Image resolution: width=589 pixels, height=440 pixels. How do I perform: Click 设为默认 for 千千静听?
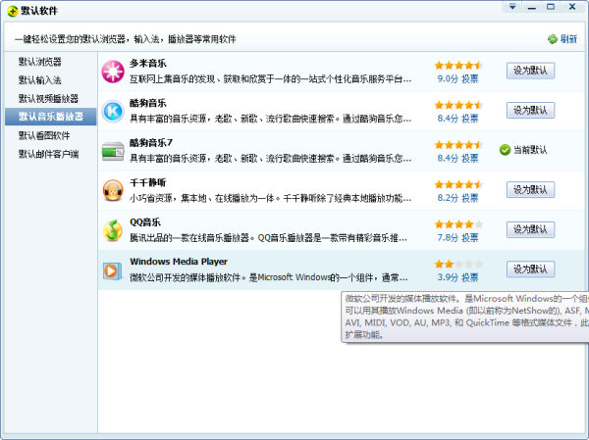coord(530,189)
